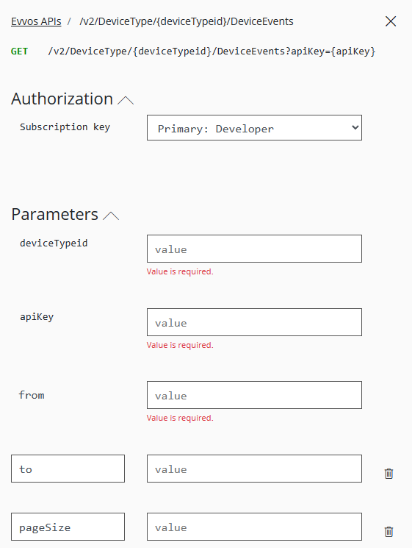Collapse the Authorization section chevron
412x548 pixels.
(x=126, y=101)
